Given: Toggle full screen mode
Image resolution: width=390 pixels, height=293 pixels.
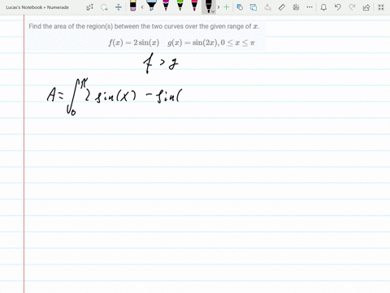Looking at the screenshot, I should coord(381,7).
